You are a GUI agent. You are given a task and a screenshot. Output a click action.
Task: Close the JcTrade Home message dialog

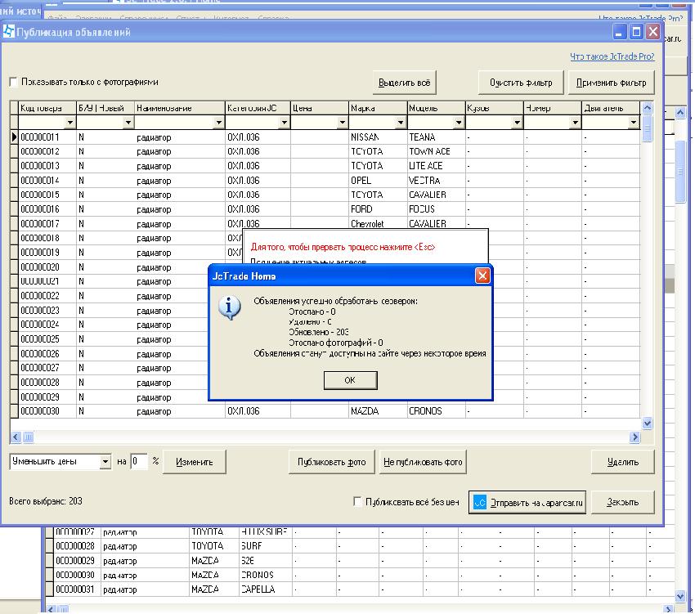[x=482, y=276]
